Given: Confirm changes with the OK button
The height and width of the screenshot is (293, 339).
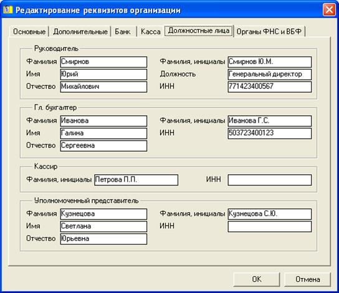Looking at the screenshot, I should point(257,279).
